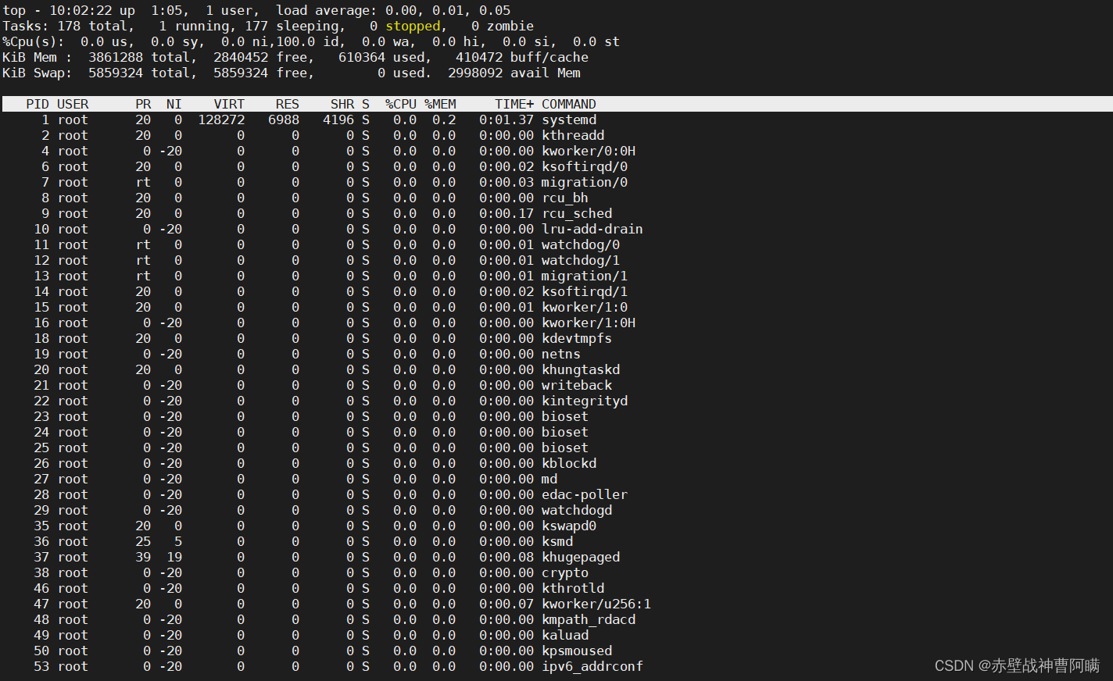
Task: Click the load average values text
Action: [x=448, y=10]
